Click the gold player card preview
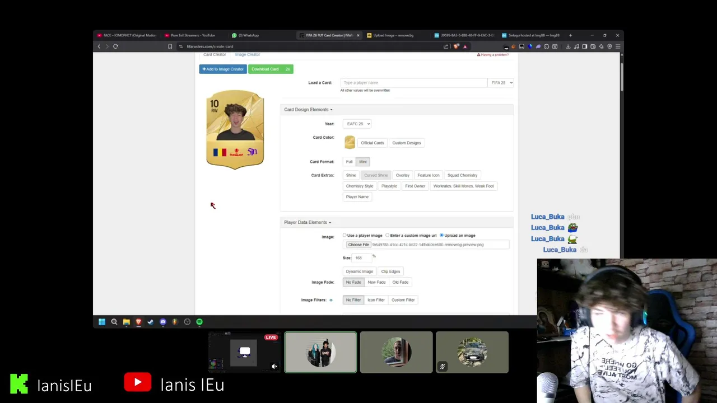Screen dimensions: 717x403 (235, 129)
